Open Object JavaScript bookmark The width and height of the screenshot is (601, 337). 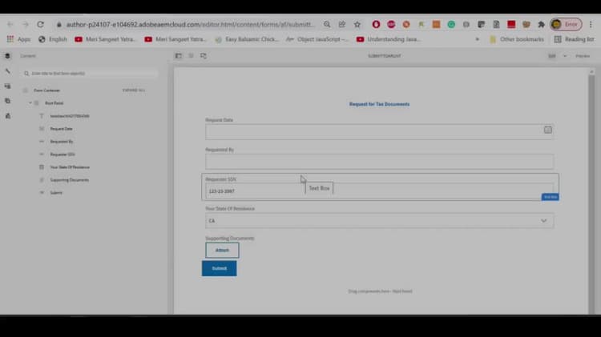click(318, 39)
